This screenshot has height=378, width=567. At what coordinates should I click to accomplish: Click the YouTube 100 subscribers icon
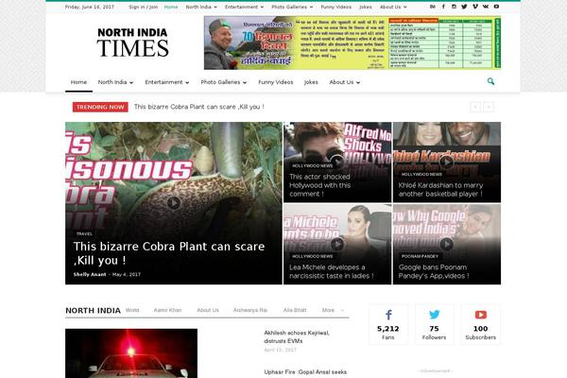pyautogui.click(x=481, y=315)
